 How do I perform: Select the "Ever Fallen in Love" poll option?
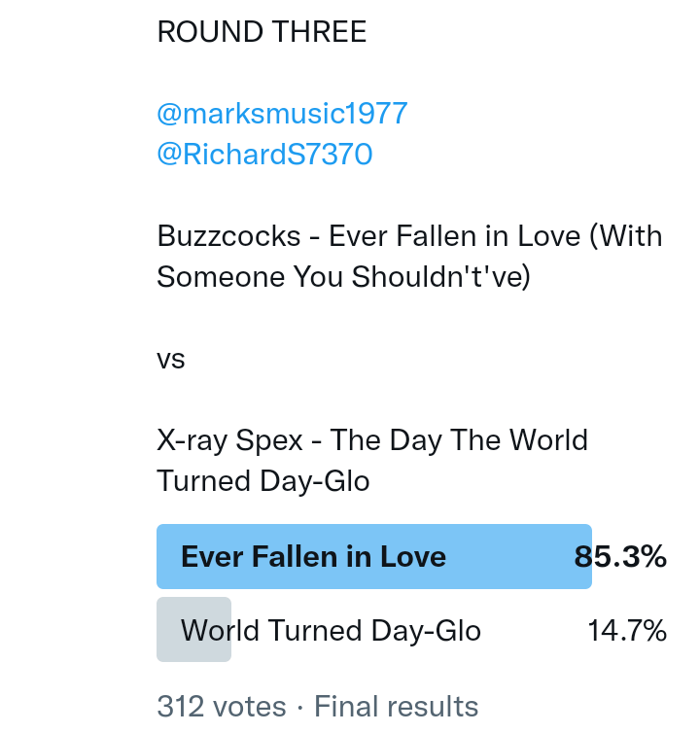[313, 557]
